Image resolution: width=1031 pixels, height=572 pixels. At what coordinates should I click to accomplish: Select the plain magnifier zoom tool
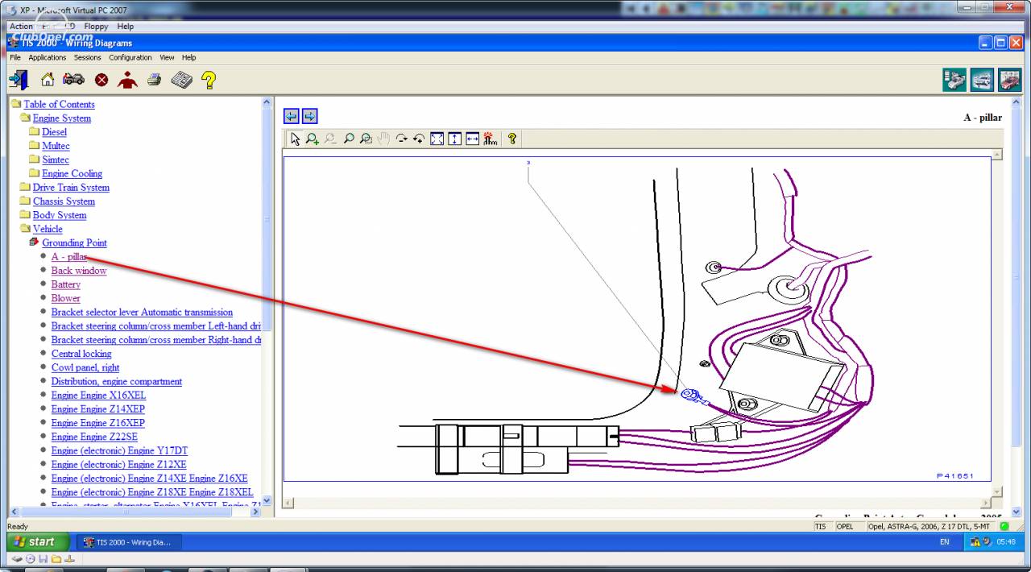[348, 139]
